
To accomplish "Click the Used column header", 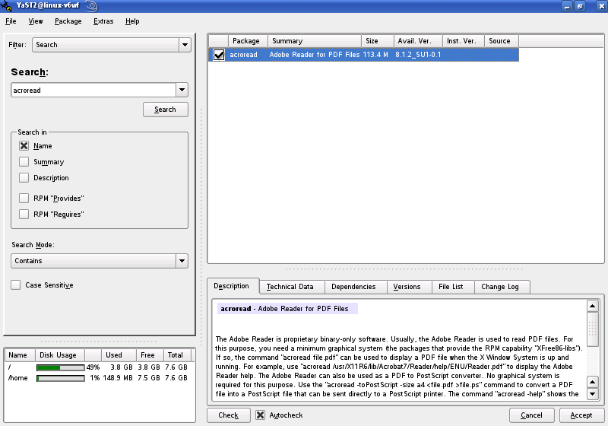I will pos(119,355).
